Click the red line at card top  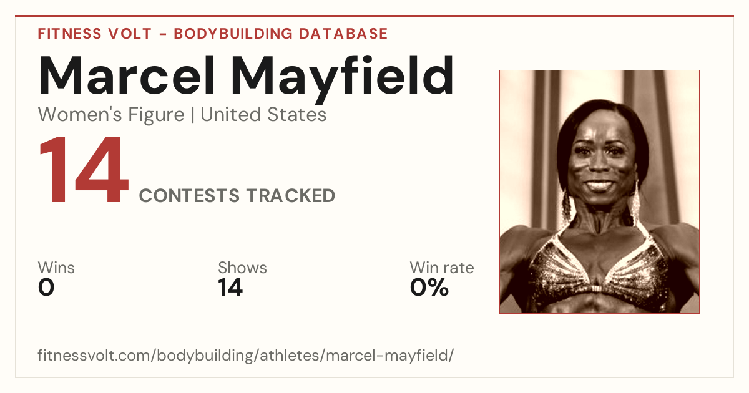click(374, 16)
